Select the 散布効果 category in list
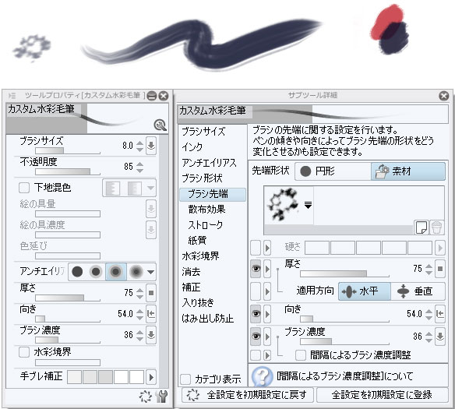This screenshot has width=455, height=409. [207, 210]
